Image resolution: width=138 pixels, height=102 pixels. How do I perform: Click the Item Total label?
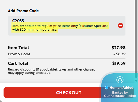pos(19,48)
